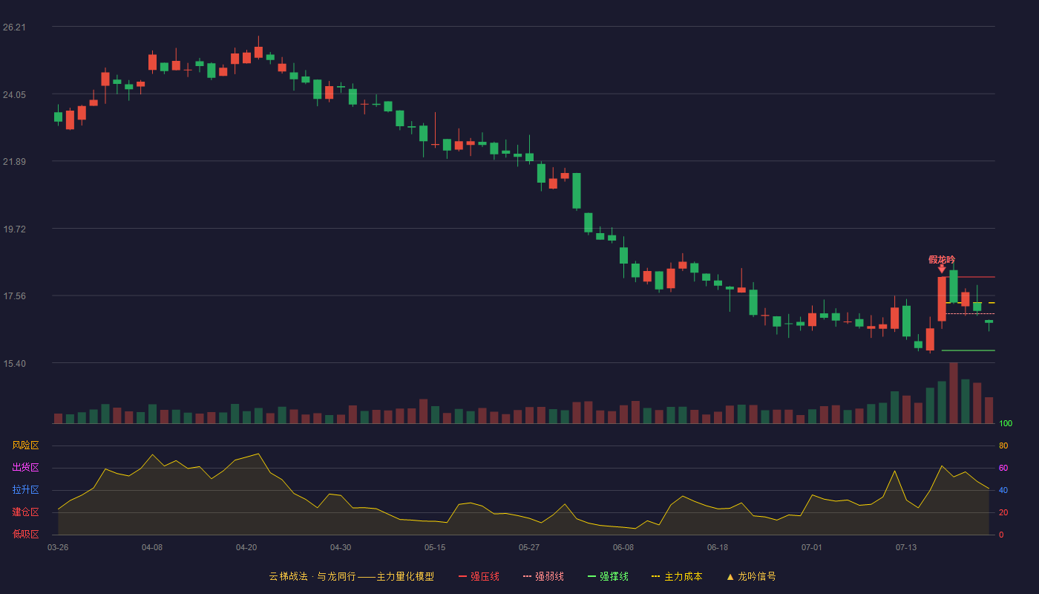Click the 07-01 date label
Screen dimensions: 1039x594
812,547
